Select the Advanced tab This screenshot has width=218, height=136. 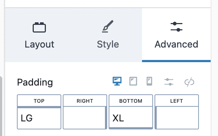[x=176, y=35]
